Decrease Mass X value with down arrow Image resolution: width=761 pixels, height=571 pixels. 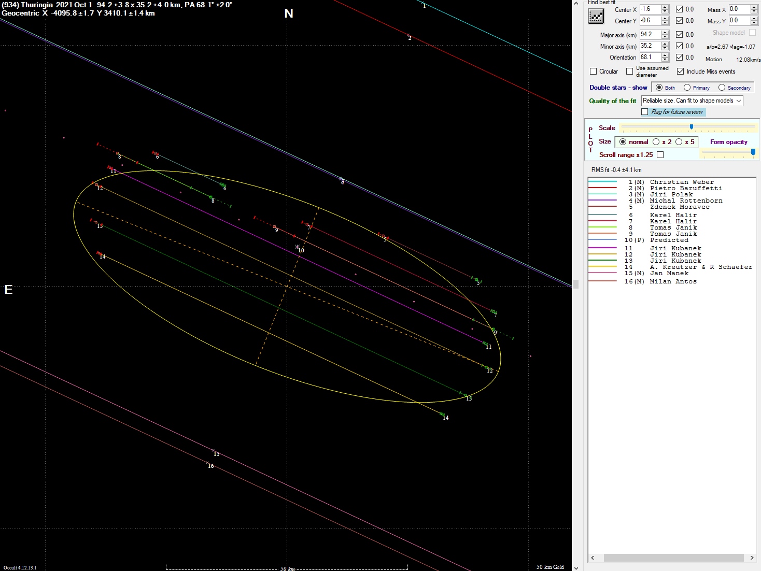pyautogui.click(x=754, y=11)
